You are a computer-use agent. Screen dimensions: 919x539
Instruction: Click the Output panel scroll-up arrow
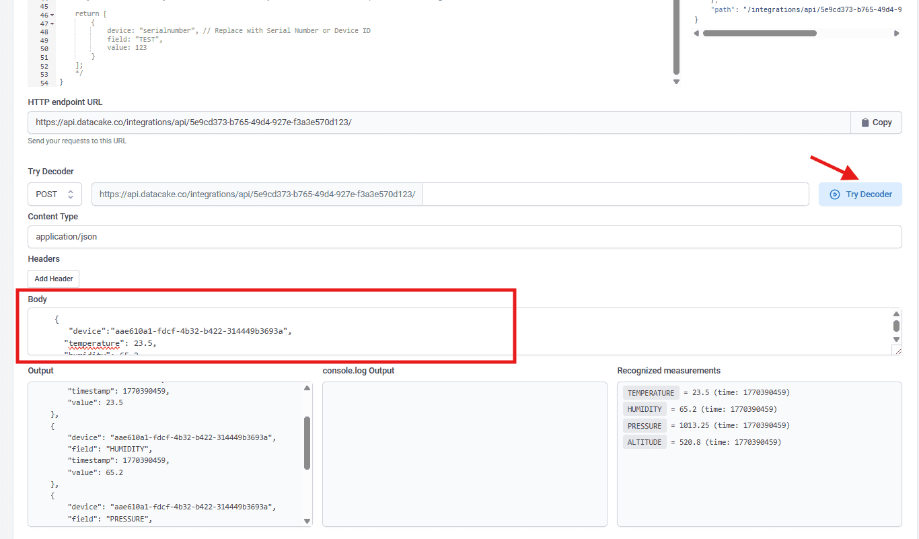coord(307,388)
